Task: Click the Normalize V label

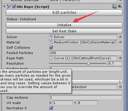Action: tap(17, 108)
